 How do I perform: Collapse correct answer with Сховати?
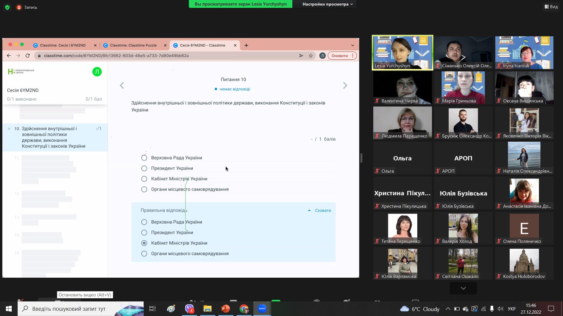point(319,210)
